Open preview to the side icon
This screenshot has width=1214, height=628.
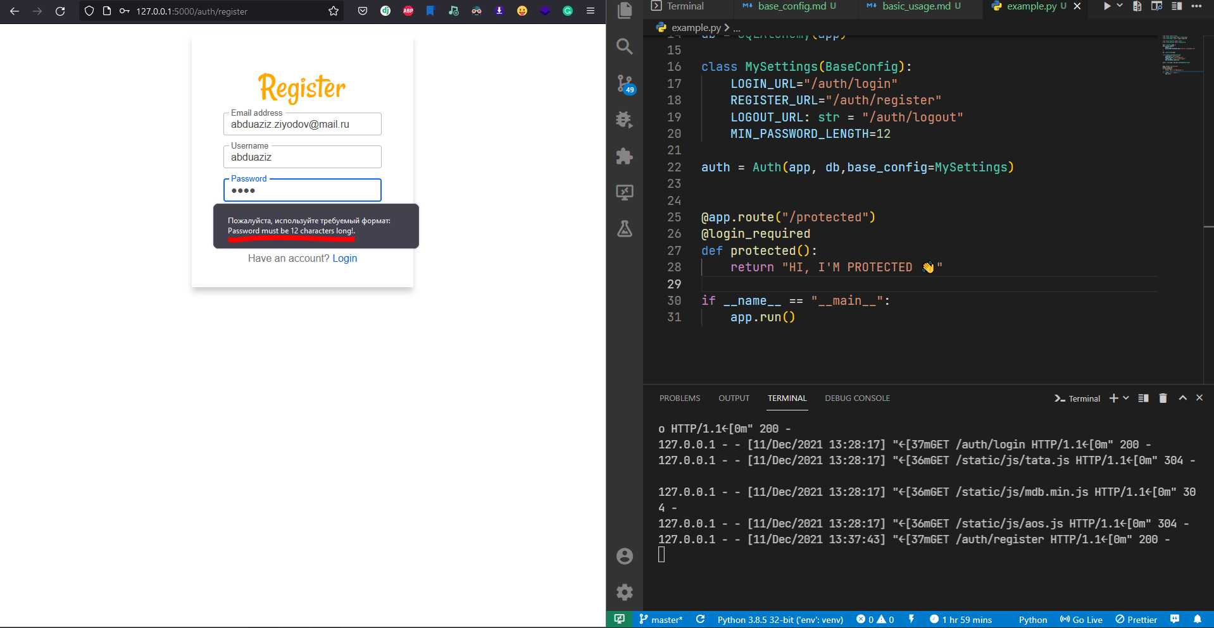(x=1156, y=6)
